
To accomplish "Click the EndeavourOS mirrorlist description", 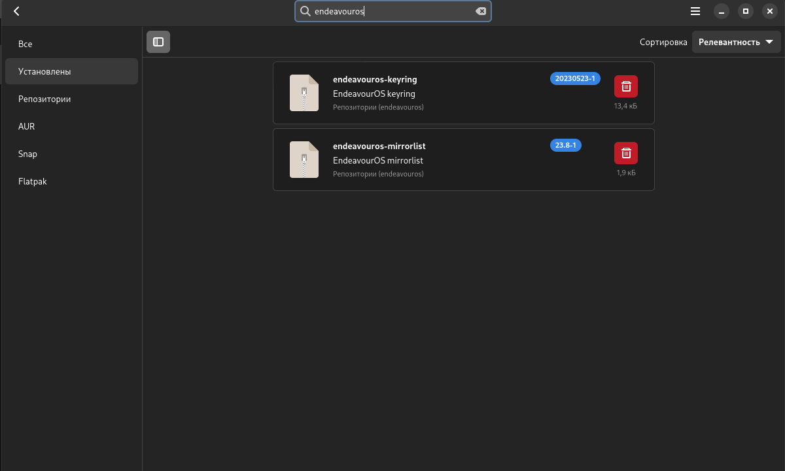I will point(378,160).
